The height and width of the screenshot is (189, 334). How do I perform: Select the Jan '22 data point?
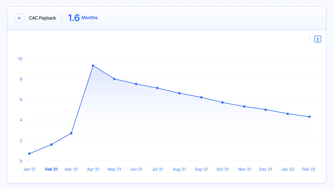(288, 114)
